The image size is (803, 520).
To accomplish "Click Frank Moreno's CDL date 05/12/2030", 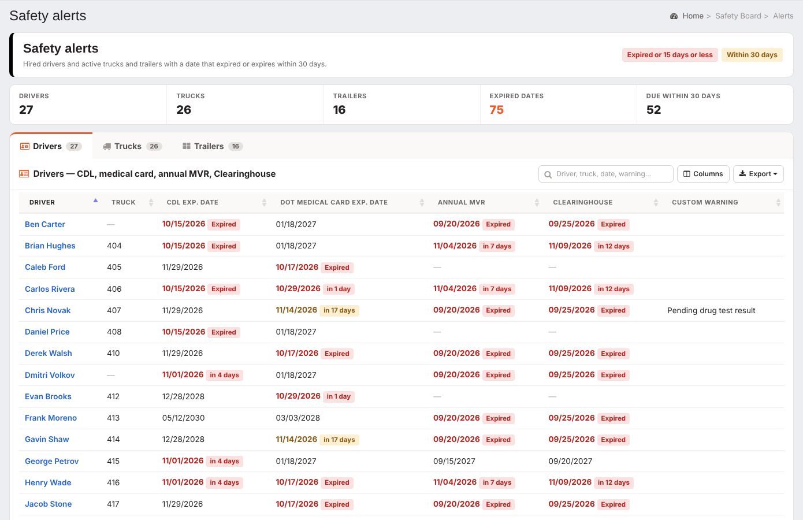I will 183,418.
